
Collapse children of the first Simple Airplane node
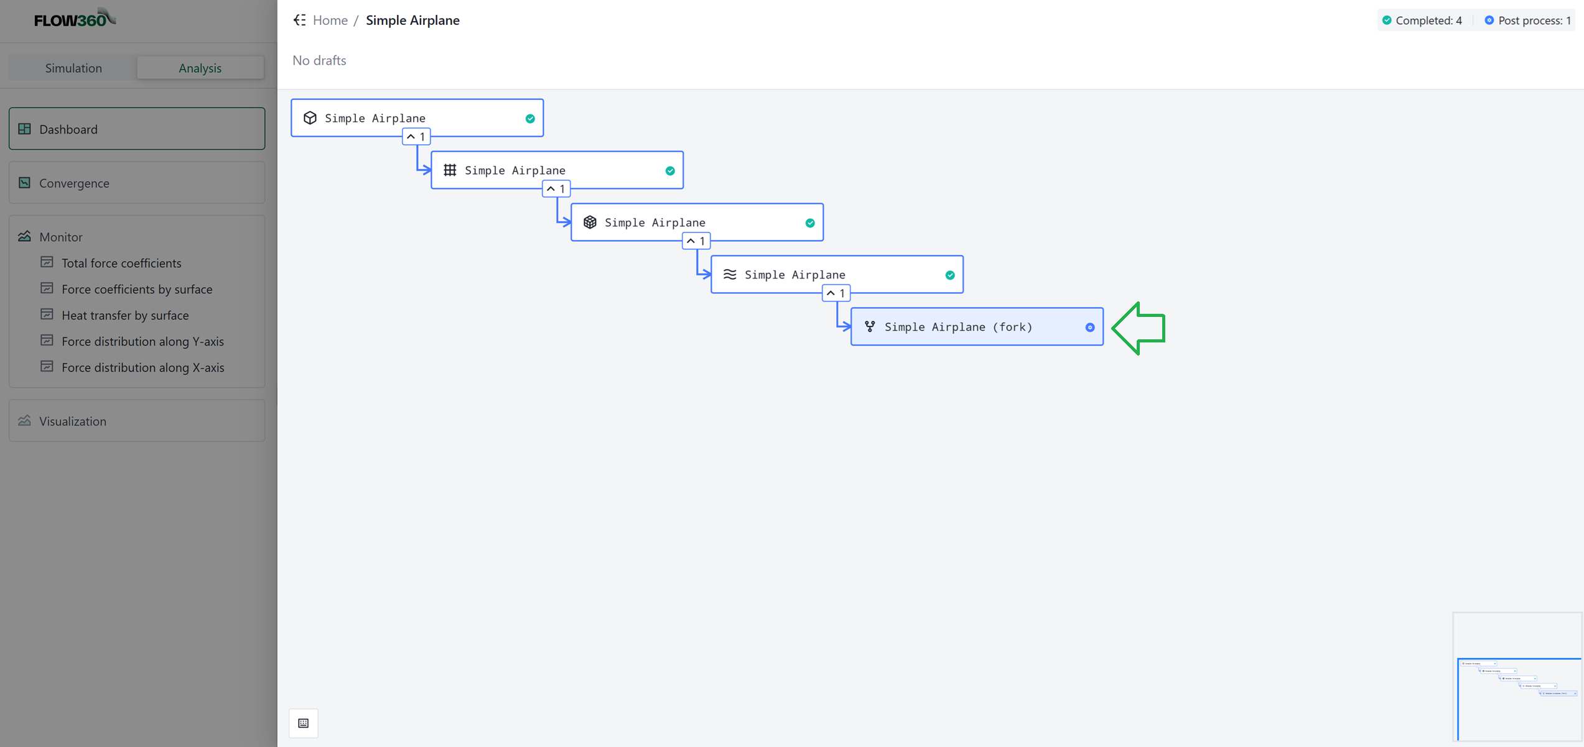[x=416, y=136]
